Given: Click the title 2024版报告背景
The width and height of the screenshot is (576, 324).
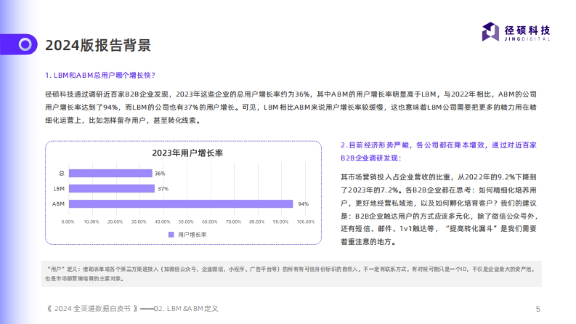Looking at the screenshot, I should click(99, 46).
